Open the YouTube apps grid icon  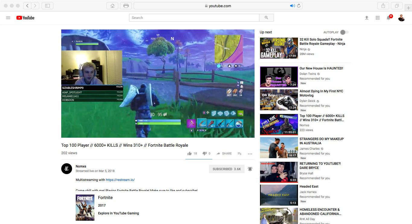[x=378, y=18]
